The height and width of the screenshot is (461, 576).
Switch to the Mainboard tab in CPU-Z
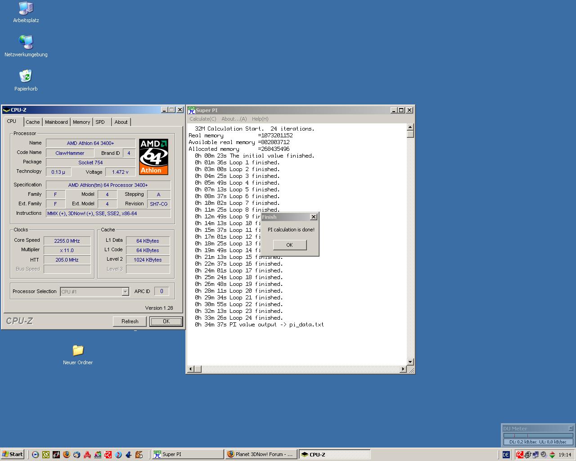tap(56, 122)
